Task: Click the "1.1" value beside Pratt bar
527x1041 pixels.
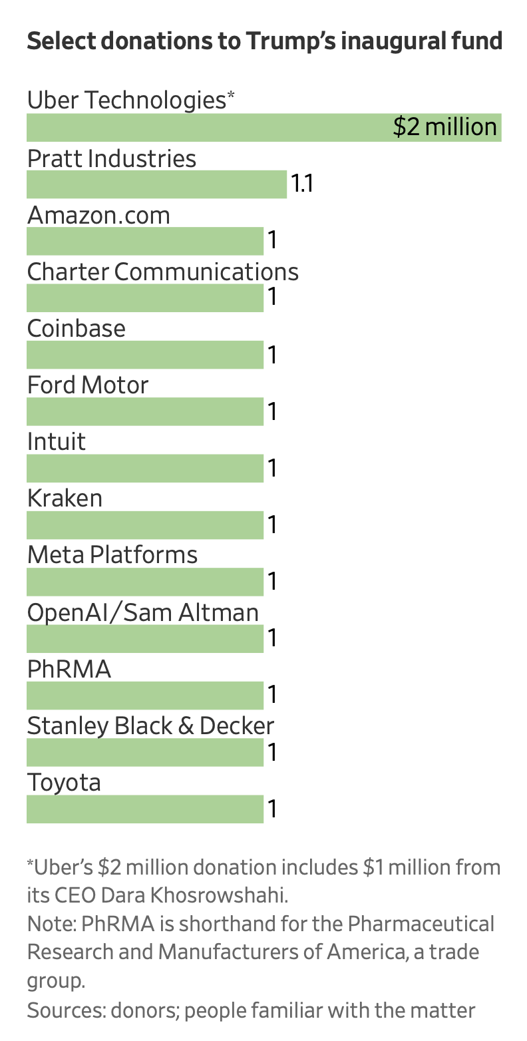Action: coord(302,184)
